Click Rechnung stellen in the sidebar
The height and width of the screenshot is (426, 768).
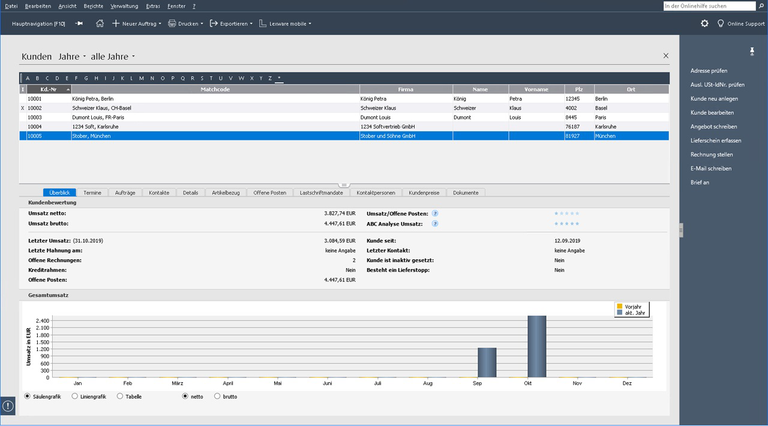click(x=712, y=155)
